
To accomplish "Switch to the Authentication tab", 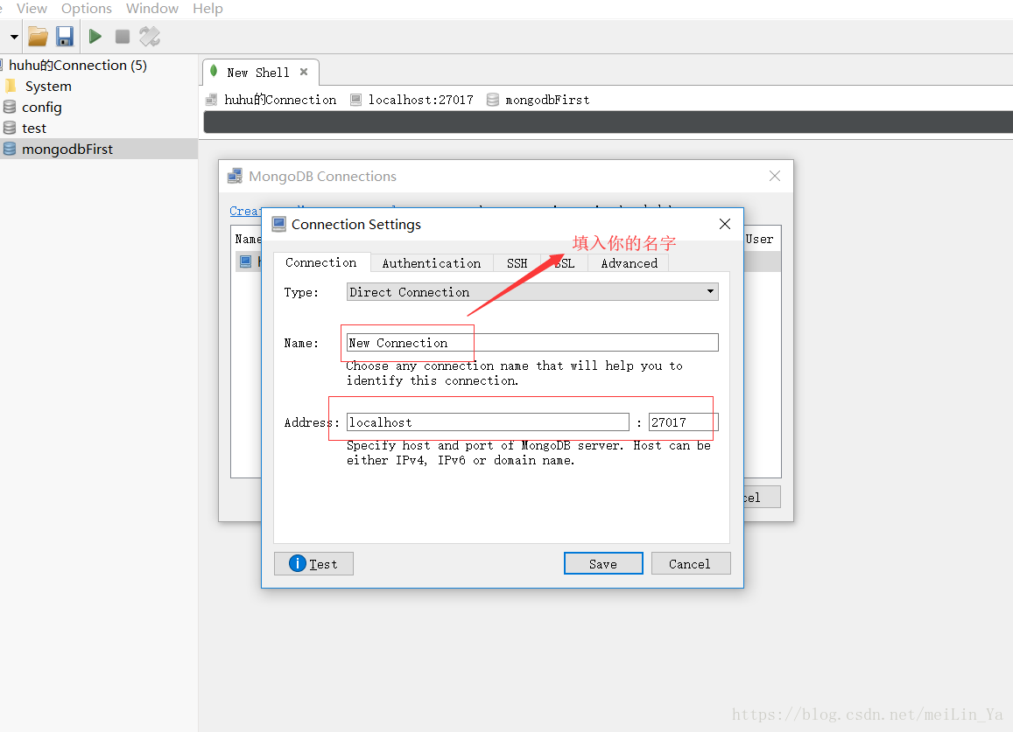I will [x=432, y=263].
